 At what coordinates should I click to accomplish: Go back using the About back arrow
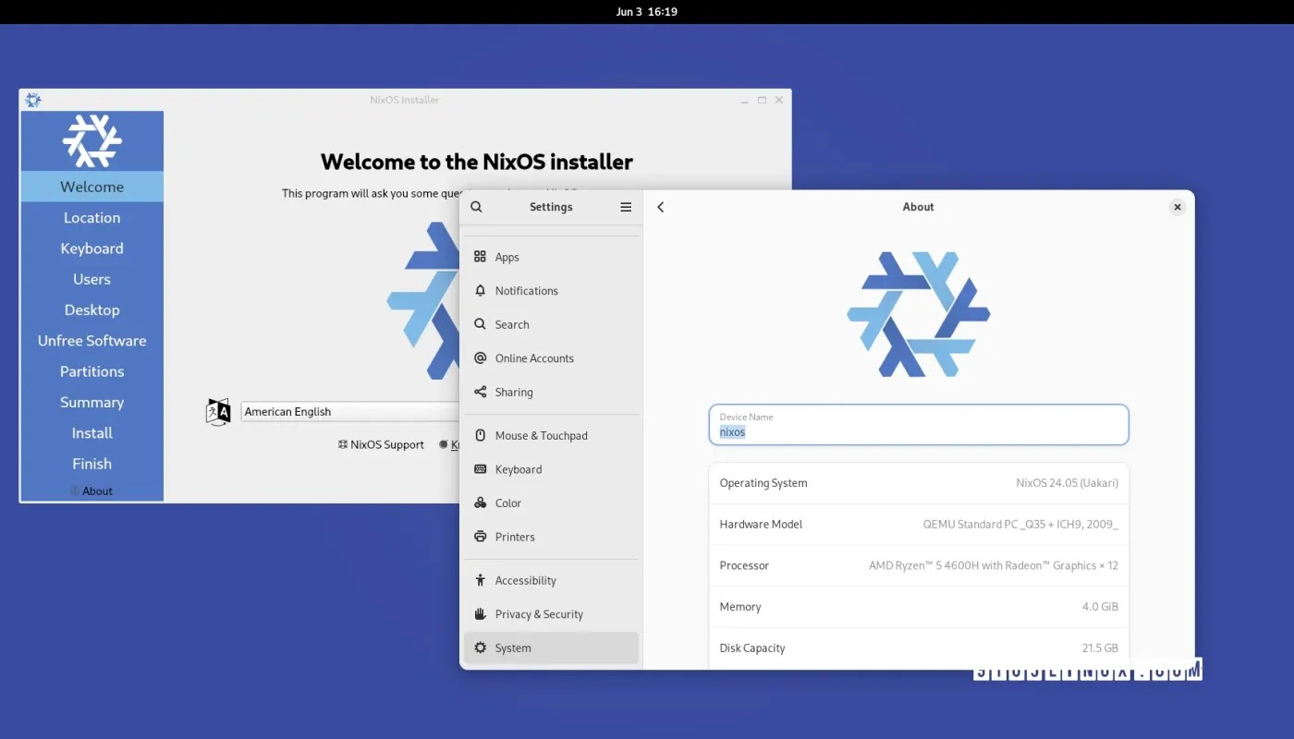661,207
